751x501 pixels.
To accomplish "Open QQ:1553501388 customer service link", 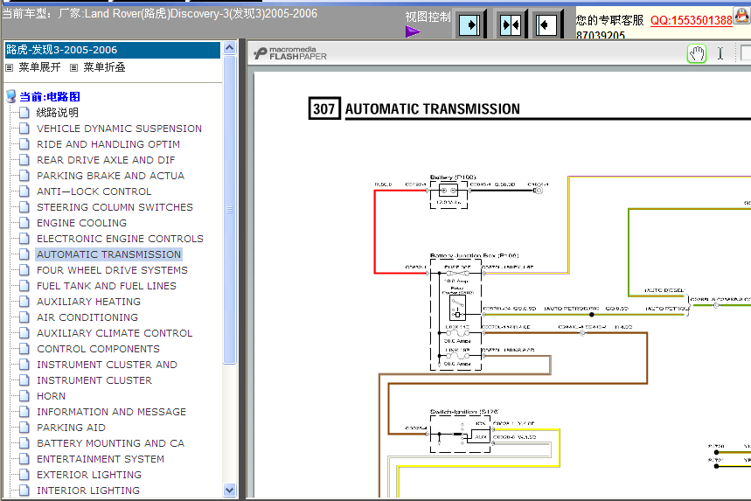I will pos(692,20).
